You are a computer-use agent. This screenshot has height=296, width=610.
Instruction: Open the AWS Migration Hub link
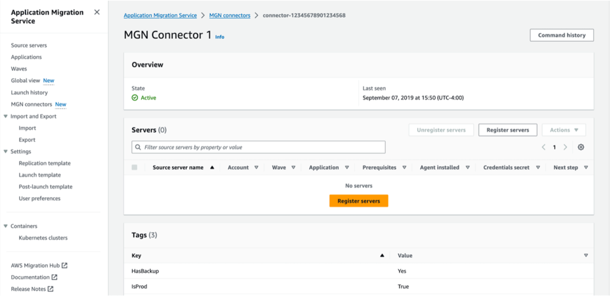pyautogui.click(x=35, y=266)
